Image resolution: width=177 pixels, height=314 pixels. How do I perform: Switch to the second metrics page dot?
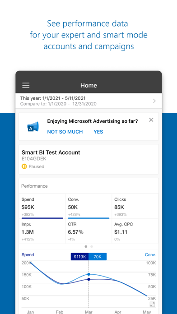pyautogui.click(x=92, y=246)
